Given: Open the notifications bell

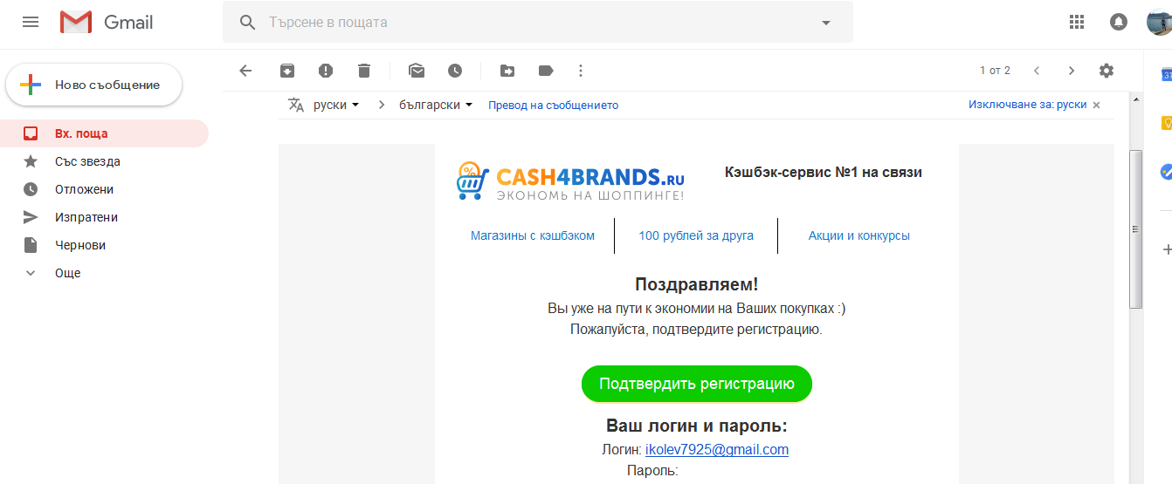Looking at the screenshot, I should coord(1119,22).
